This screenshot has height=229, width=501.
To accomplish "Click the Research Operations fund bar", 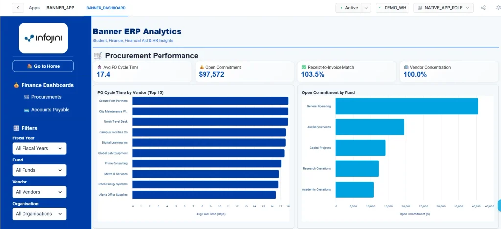I will 357,169.
